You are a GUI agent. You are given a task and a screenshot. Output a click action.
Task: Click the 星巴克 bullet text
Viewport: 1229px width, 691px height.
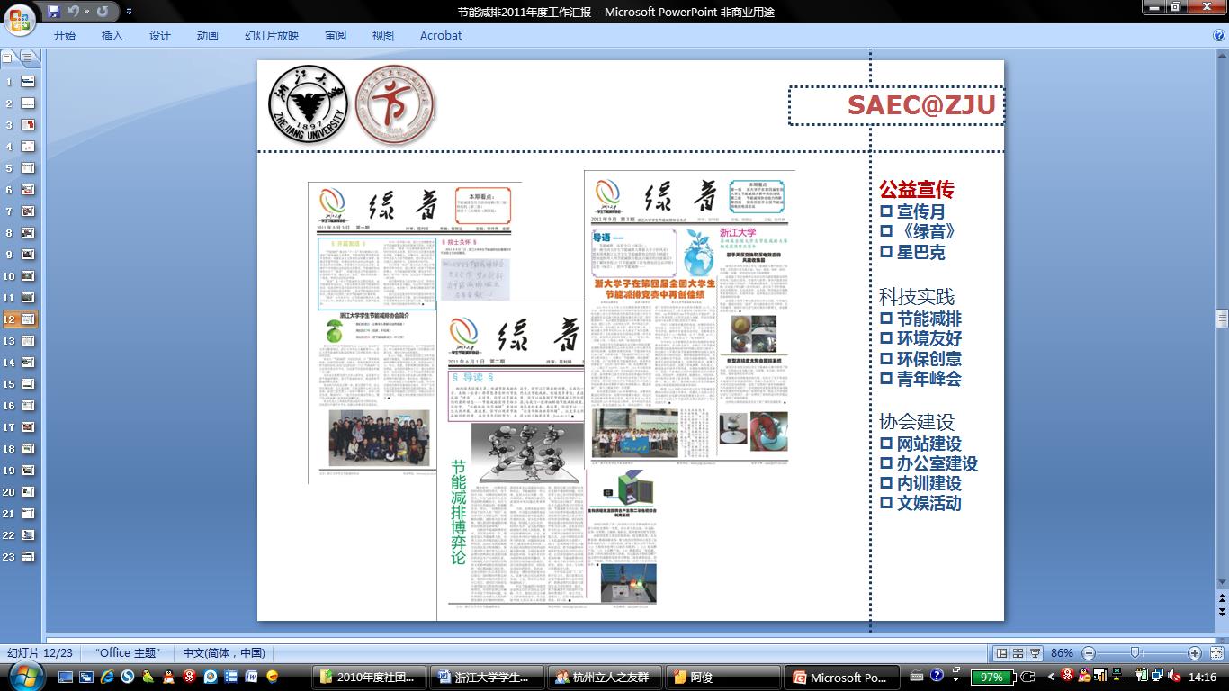(x=921, y=252)
